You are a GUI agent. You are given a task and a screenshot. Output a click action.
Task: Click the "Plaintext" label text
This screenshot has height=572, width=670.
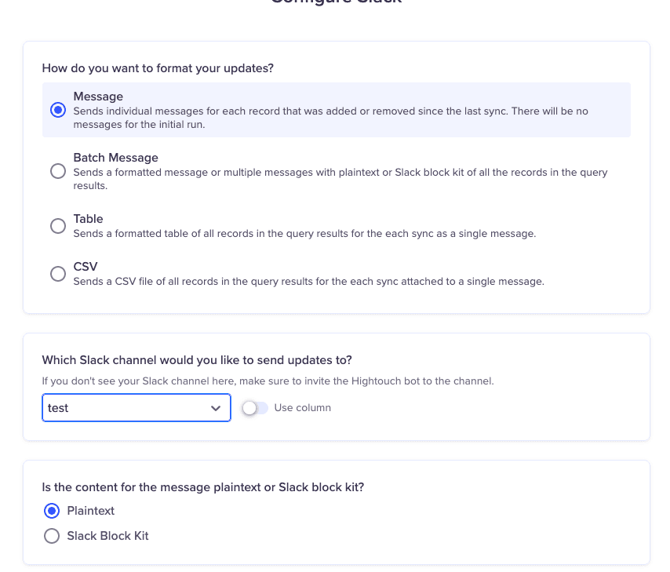pyautogui.click(x=91, y=511)
